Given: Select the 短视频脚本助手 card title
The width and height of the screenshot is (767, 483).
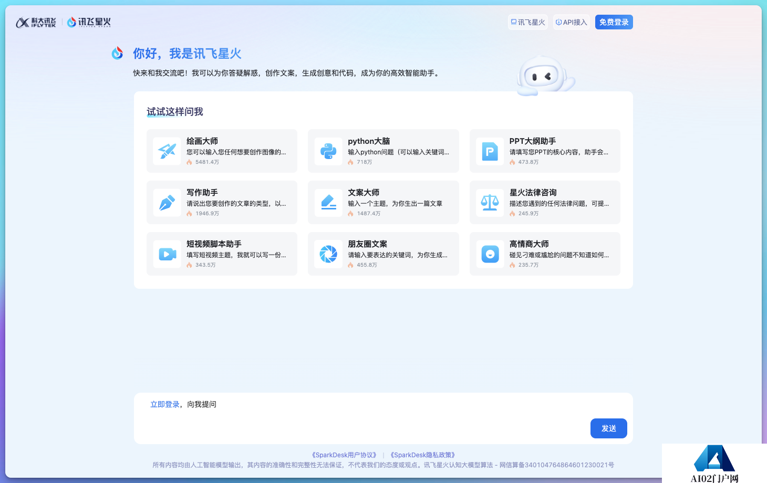Looking at the screenshot, I should click(x=214, y=244).
